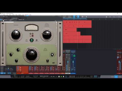Click the top-right small push-button below VU meter
Screen dimensions: 122x91
point(33,34)
